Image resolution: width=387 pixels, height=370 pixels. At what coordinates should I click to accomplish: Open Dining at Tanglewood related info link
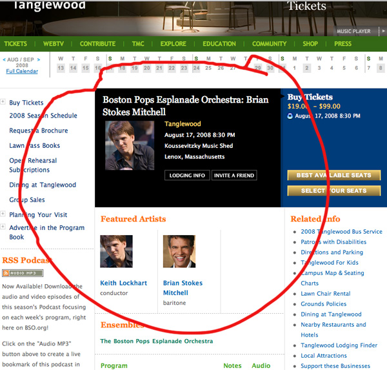coord(331,314)
